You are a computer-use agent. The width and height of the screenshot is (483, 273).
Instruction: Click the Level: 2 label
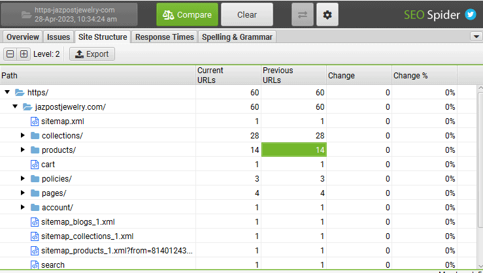click(x=46, y=54)
